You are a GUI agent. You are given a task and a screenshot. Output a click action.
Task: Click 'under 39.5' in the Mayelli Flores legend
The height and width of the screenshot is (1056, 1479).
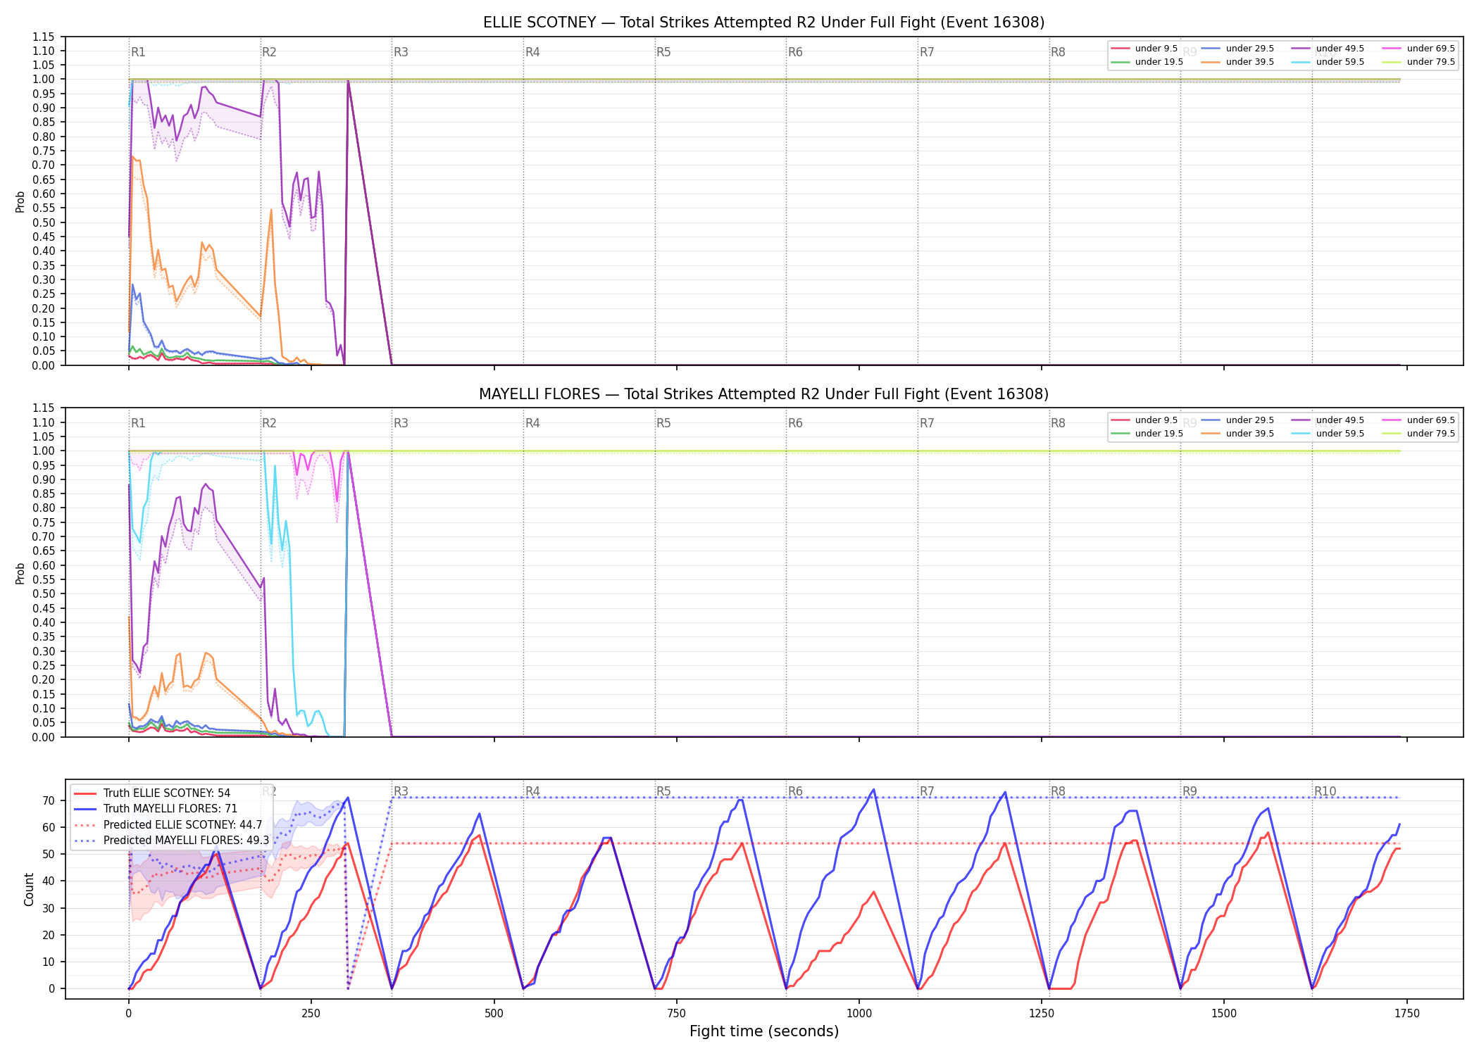[x=1238, y=434]
